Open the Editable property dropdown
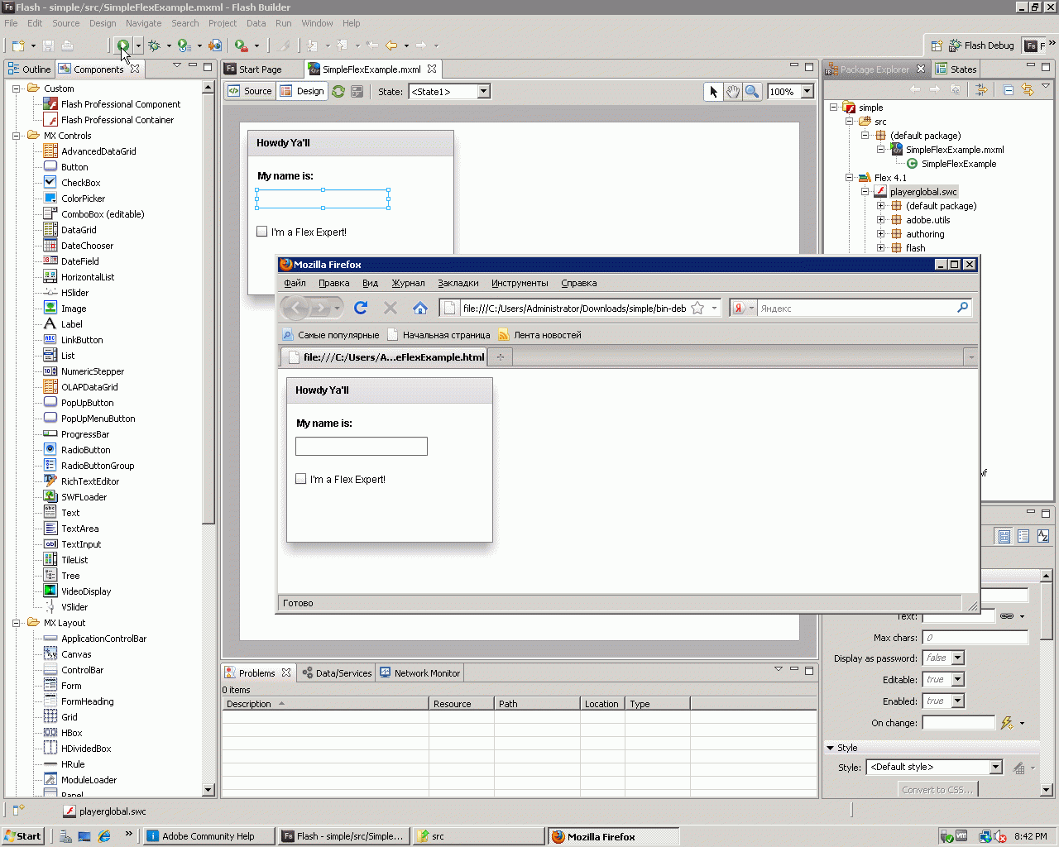Image resolution: width=1059 pixels, height=847 pixels. click(958, 680)
